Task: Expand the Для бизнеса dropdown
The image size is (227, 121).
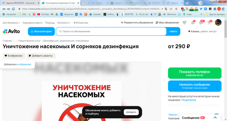Action: (x=11, y=23)
